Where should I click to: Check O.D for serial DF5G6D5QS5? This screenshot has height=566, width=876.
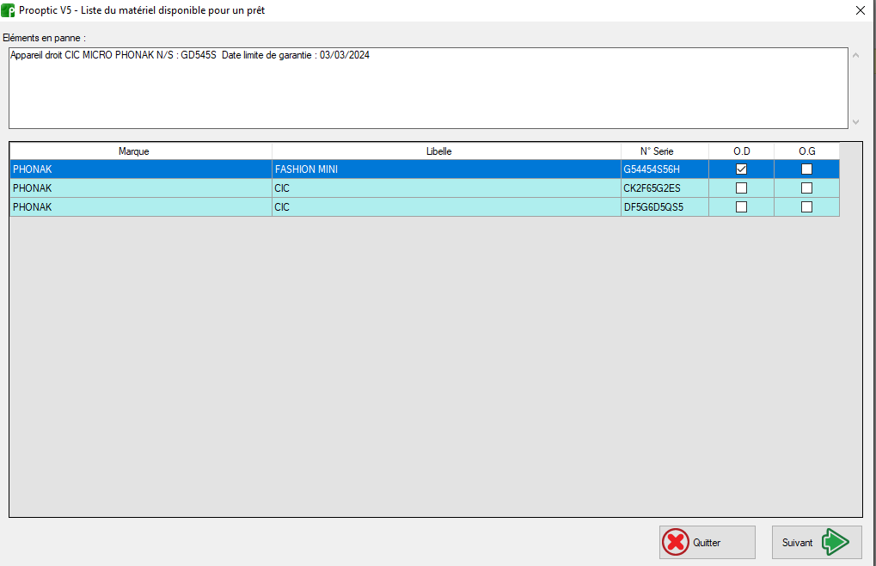(741, 206)
